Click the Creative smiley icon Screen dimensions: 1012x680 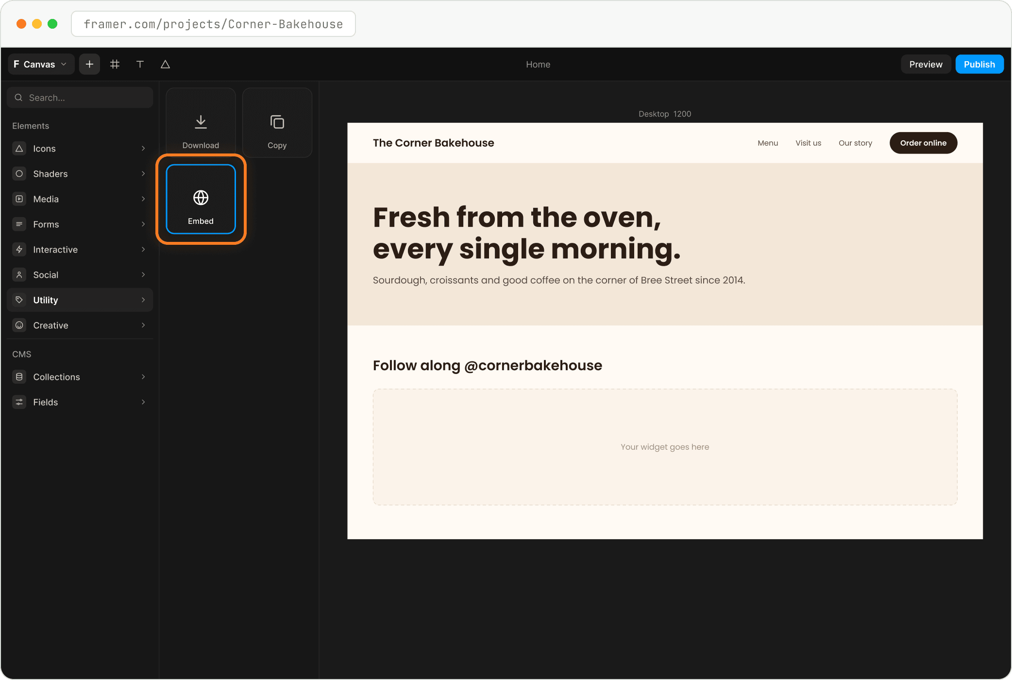19,325
